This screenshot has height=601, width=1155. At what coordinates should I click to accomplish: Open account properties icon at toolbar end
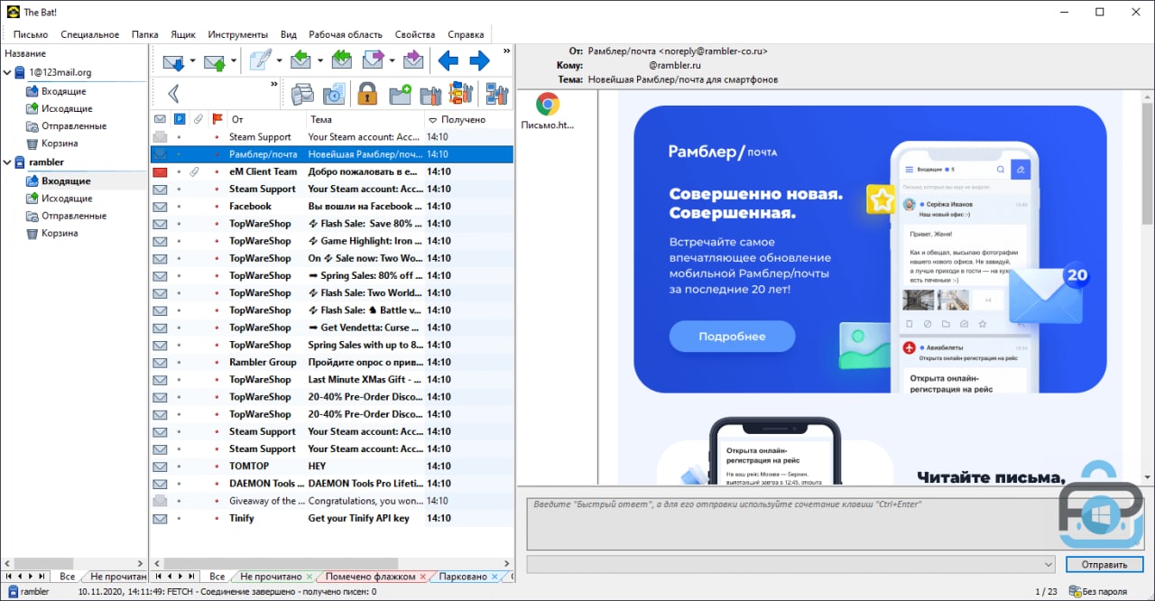click(x=497, y=93)
